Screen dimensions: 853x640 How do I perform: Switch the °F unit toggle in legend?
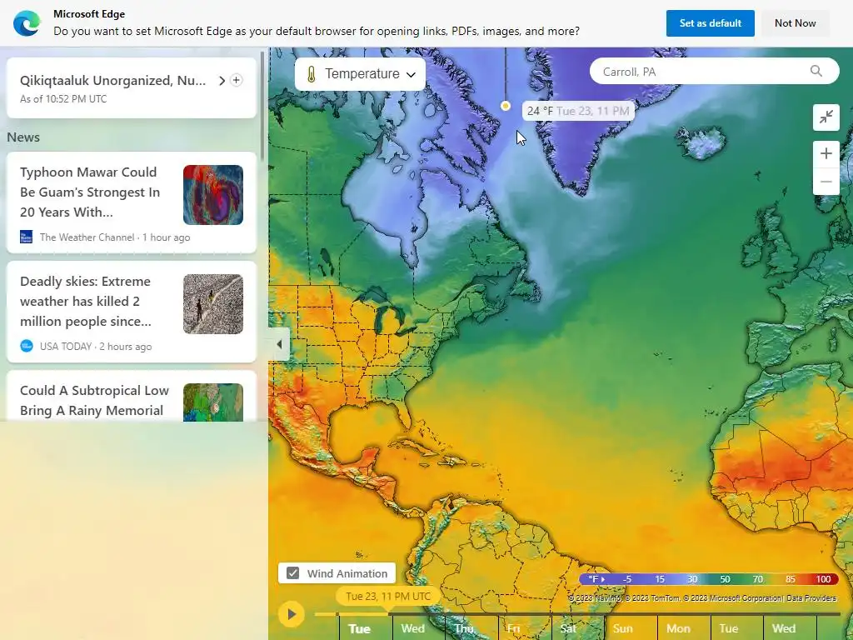coord(596,579)
